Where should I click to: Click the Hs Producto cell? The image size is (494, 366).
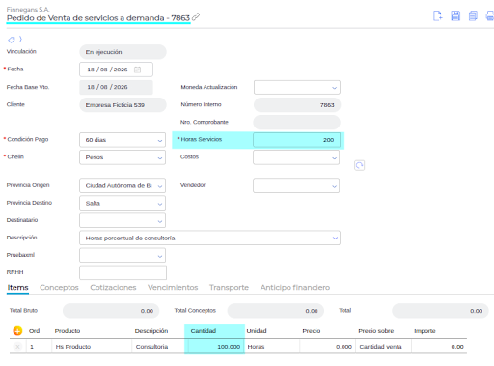tap(92, 347)
